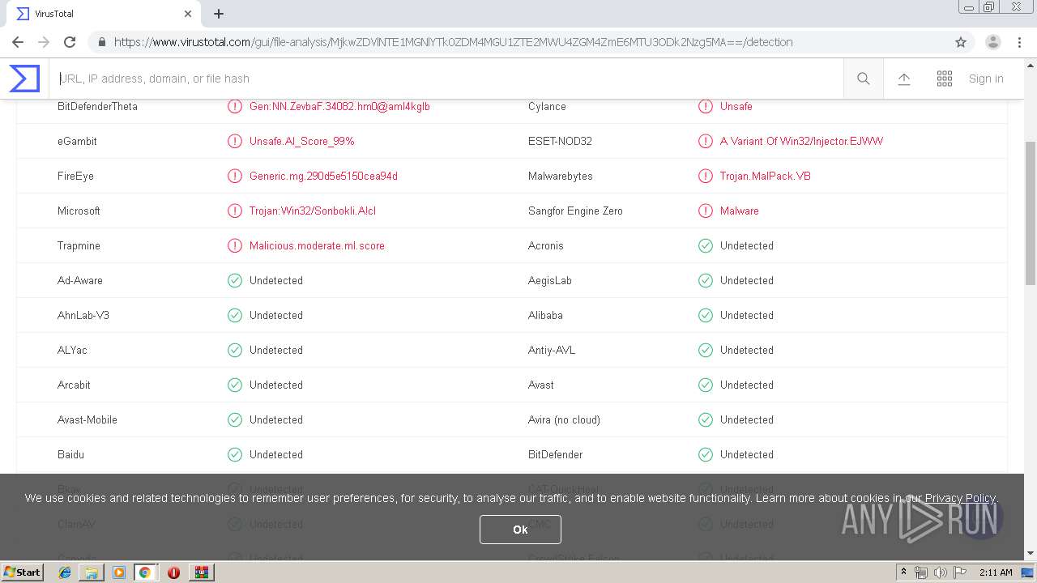Click the Antiy-AVL engine name

coord(552,350)
